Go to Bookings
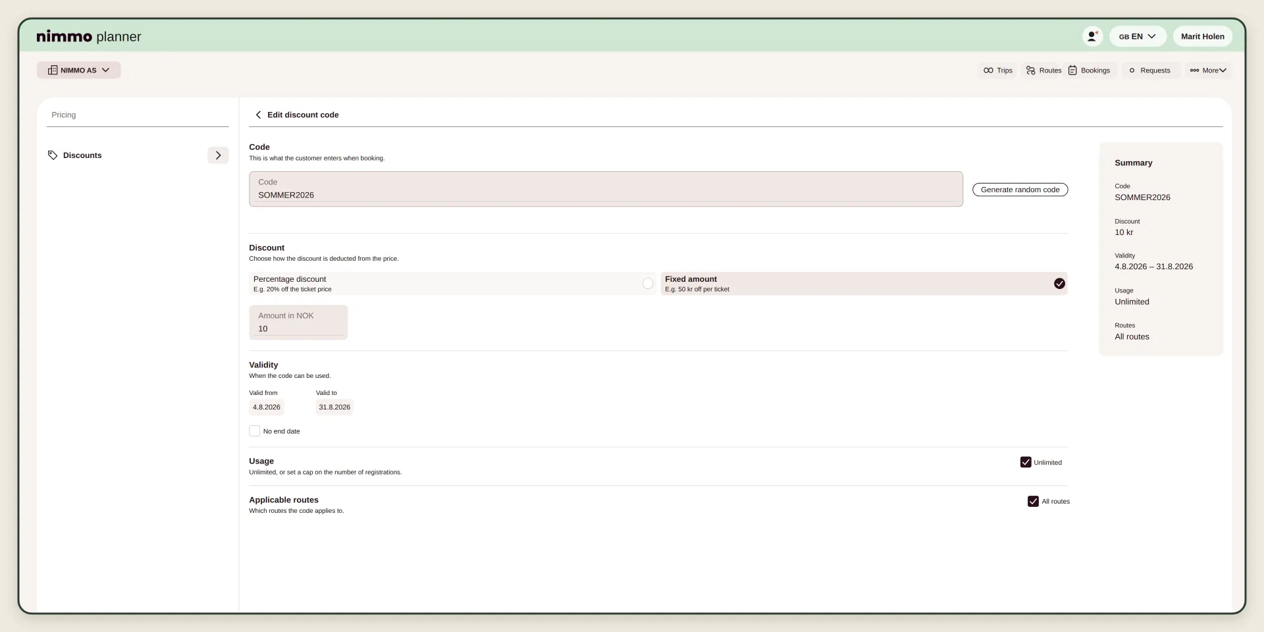Image resolution: width=1264 pixels, height=632 pixels. pos(1090,70)
